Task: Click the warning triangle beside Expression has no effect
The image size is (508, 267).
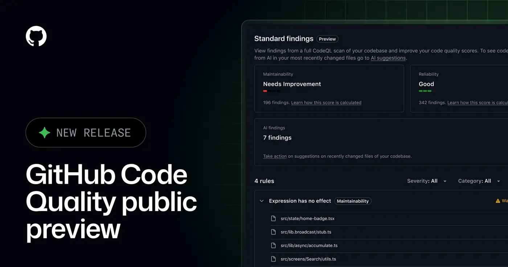Action: [497, 200]
